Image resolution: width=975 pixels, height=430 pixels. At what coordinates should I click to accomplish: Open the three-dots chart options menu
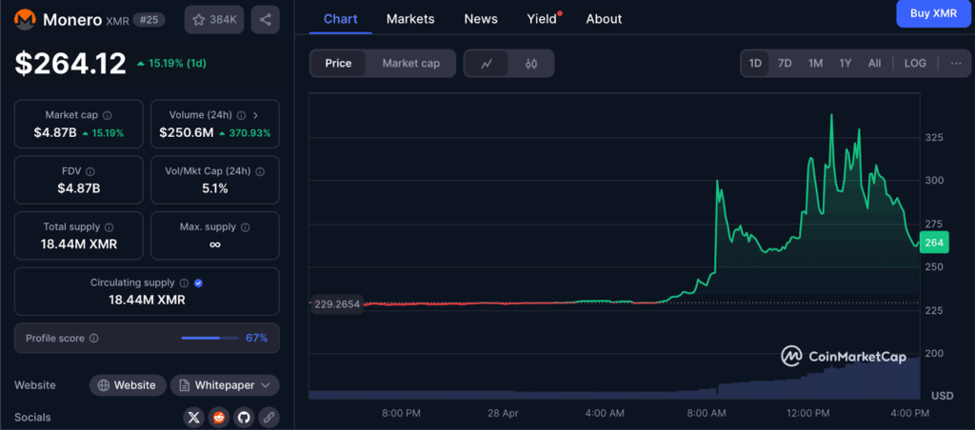click(x=955, y=64)
